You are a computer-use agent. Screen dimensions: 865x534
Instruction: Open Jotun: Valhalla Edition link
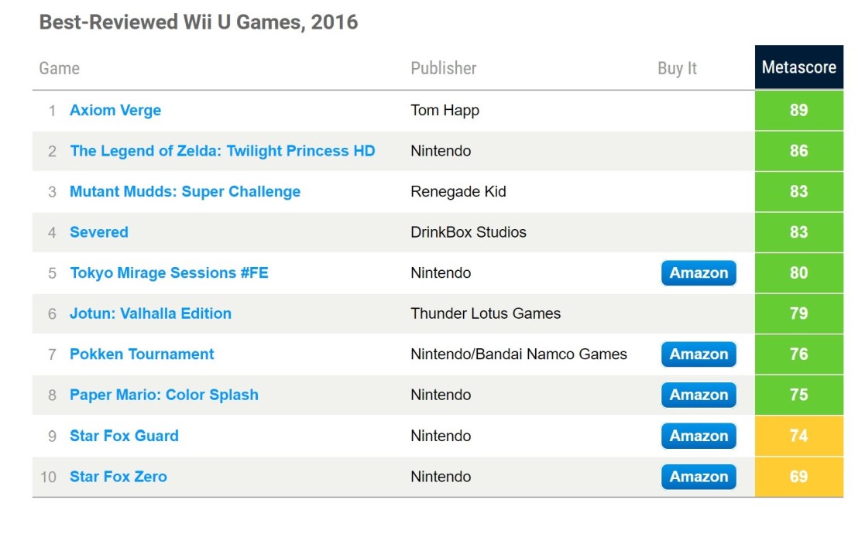point(150,313)
